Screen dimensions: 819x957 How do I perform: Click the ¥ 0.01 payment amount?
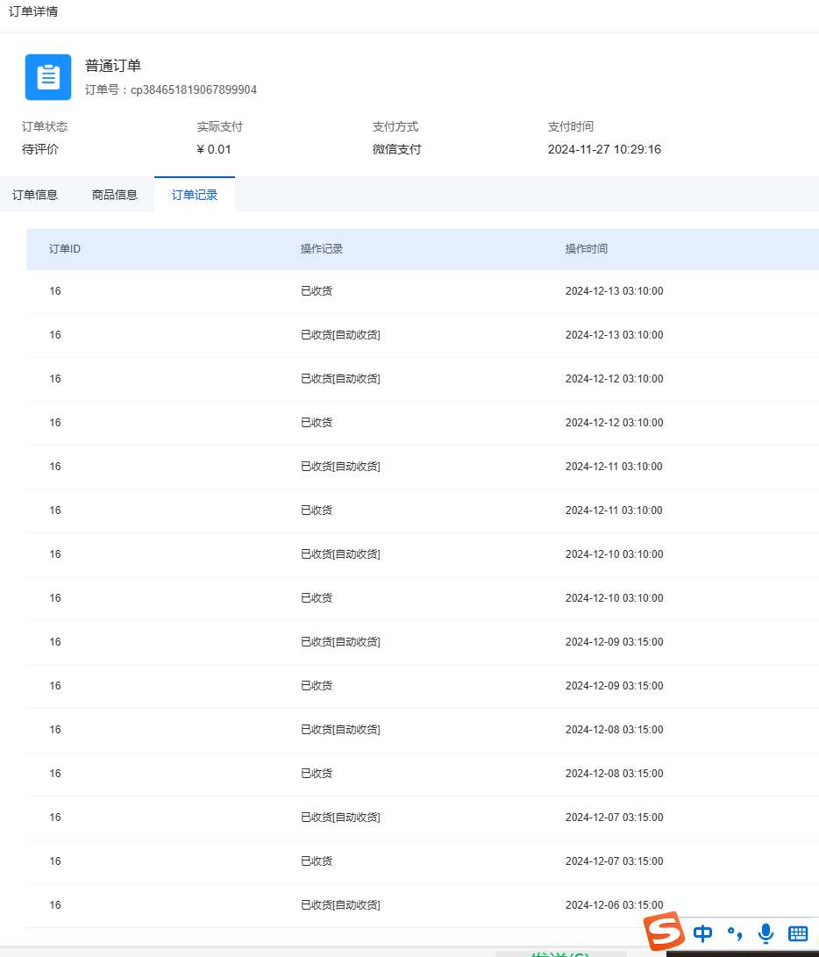214,149
